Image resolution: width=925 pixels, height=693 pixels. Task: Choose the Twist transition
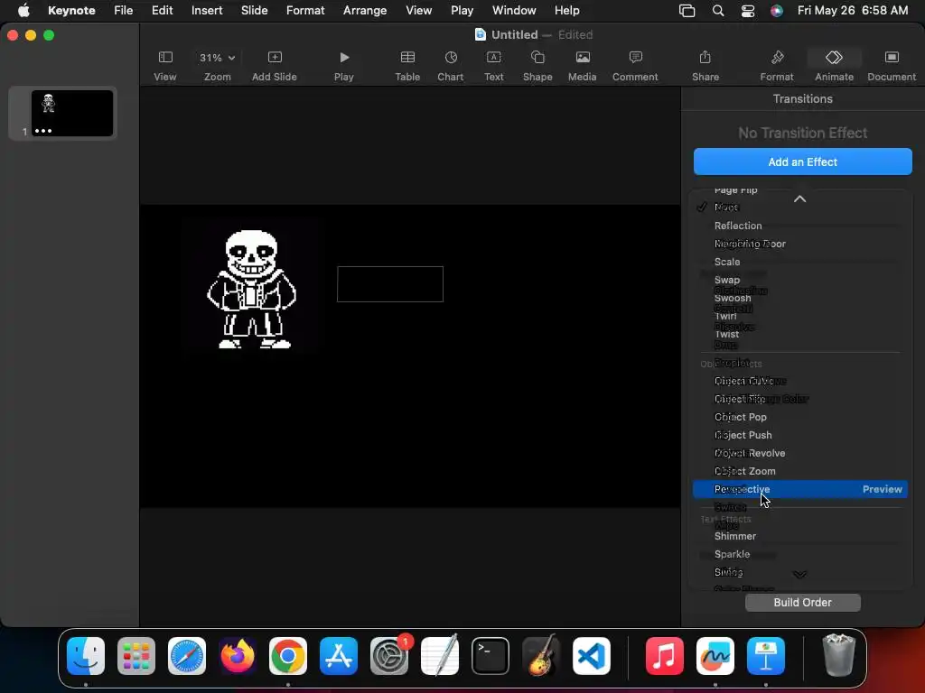pos(727,334)
